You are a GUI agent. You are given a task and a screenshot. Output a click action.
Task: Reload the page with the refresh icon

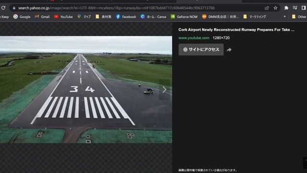click(x=3, y=8)
